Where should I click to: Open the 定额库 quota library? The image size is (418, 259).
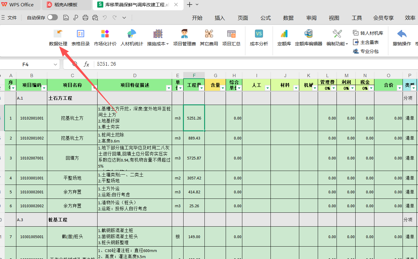tap(284, 38)
